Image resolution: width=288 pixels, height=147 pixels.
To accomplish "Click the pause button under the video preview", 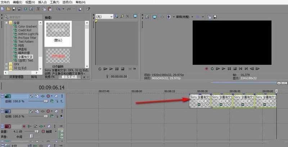I will click(x=229, y=68).
